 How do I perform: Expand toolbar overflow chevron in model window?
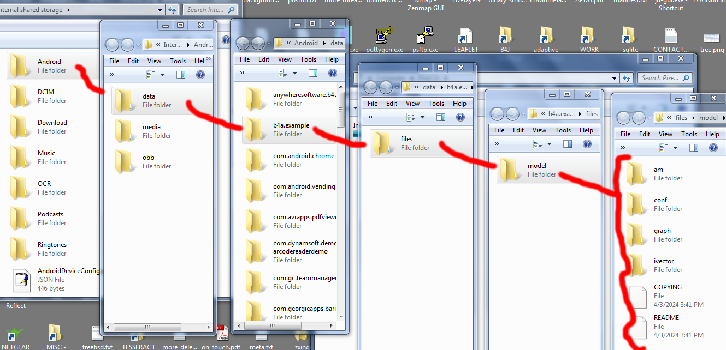(623, 148)
